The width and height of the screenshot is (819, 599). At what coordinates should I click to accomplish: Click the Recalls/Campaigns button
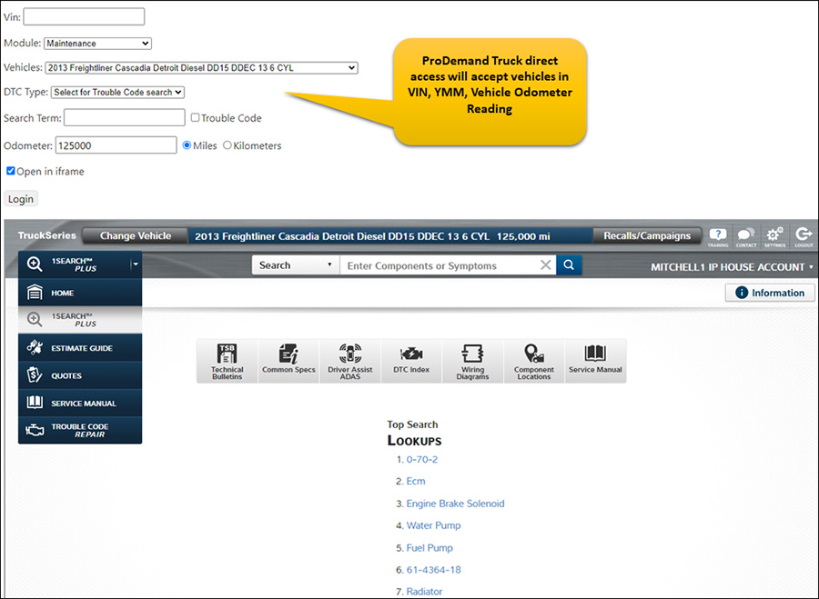tap(646, 235)
